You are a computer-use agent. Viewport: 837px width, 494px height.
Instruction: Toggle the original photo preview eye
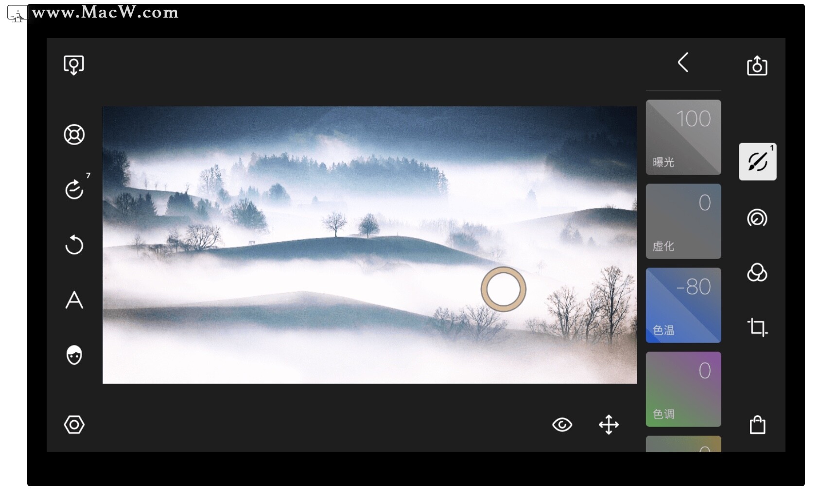point(562,424)
